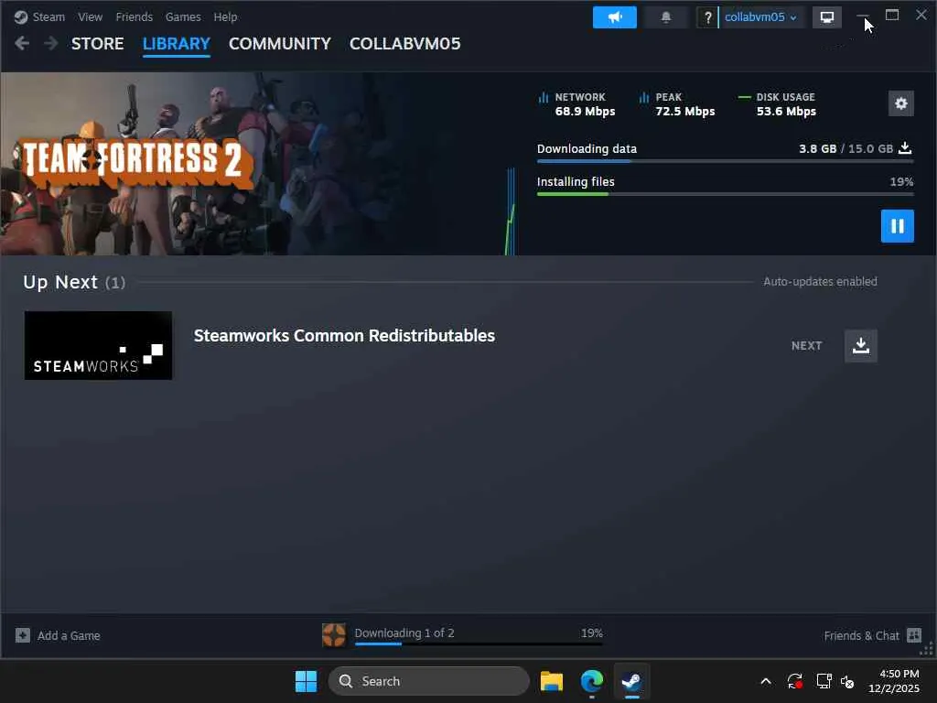The height and width of the screenshot is (703, 937).
Task: Select Steamworks Common Redistributables title
Action: click(x=344, y=335)
